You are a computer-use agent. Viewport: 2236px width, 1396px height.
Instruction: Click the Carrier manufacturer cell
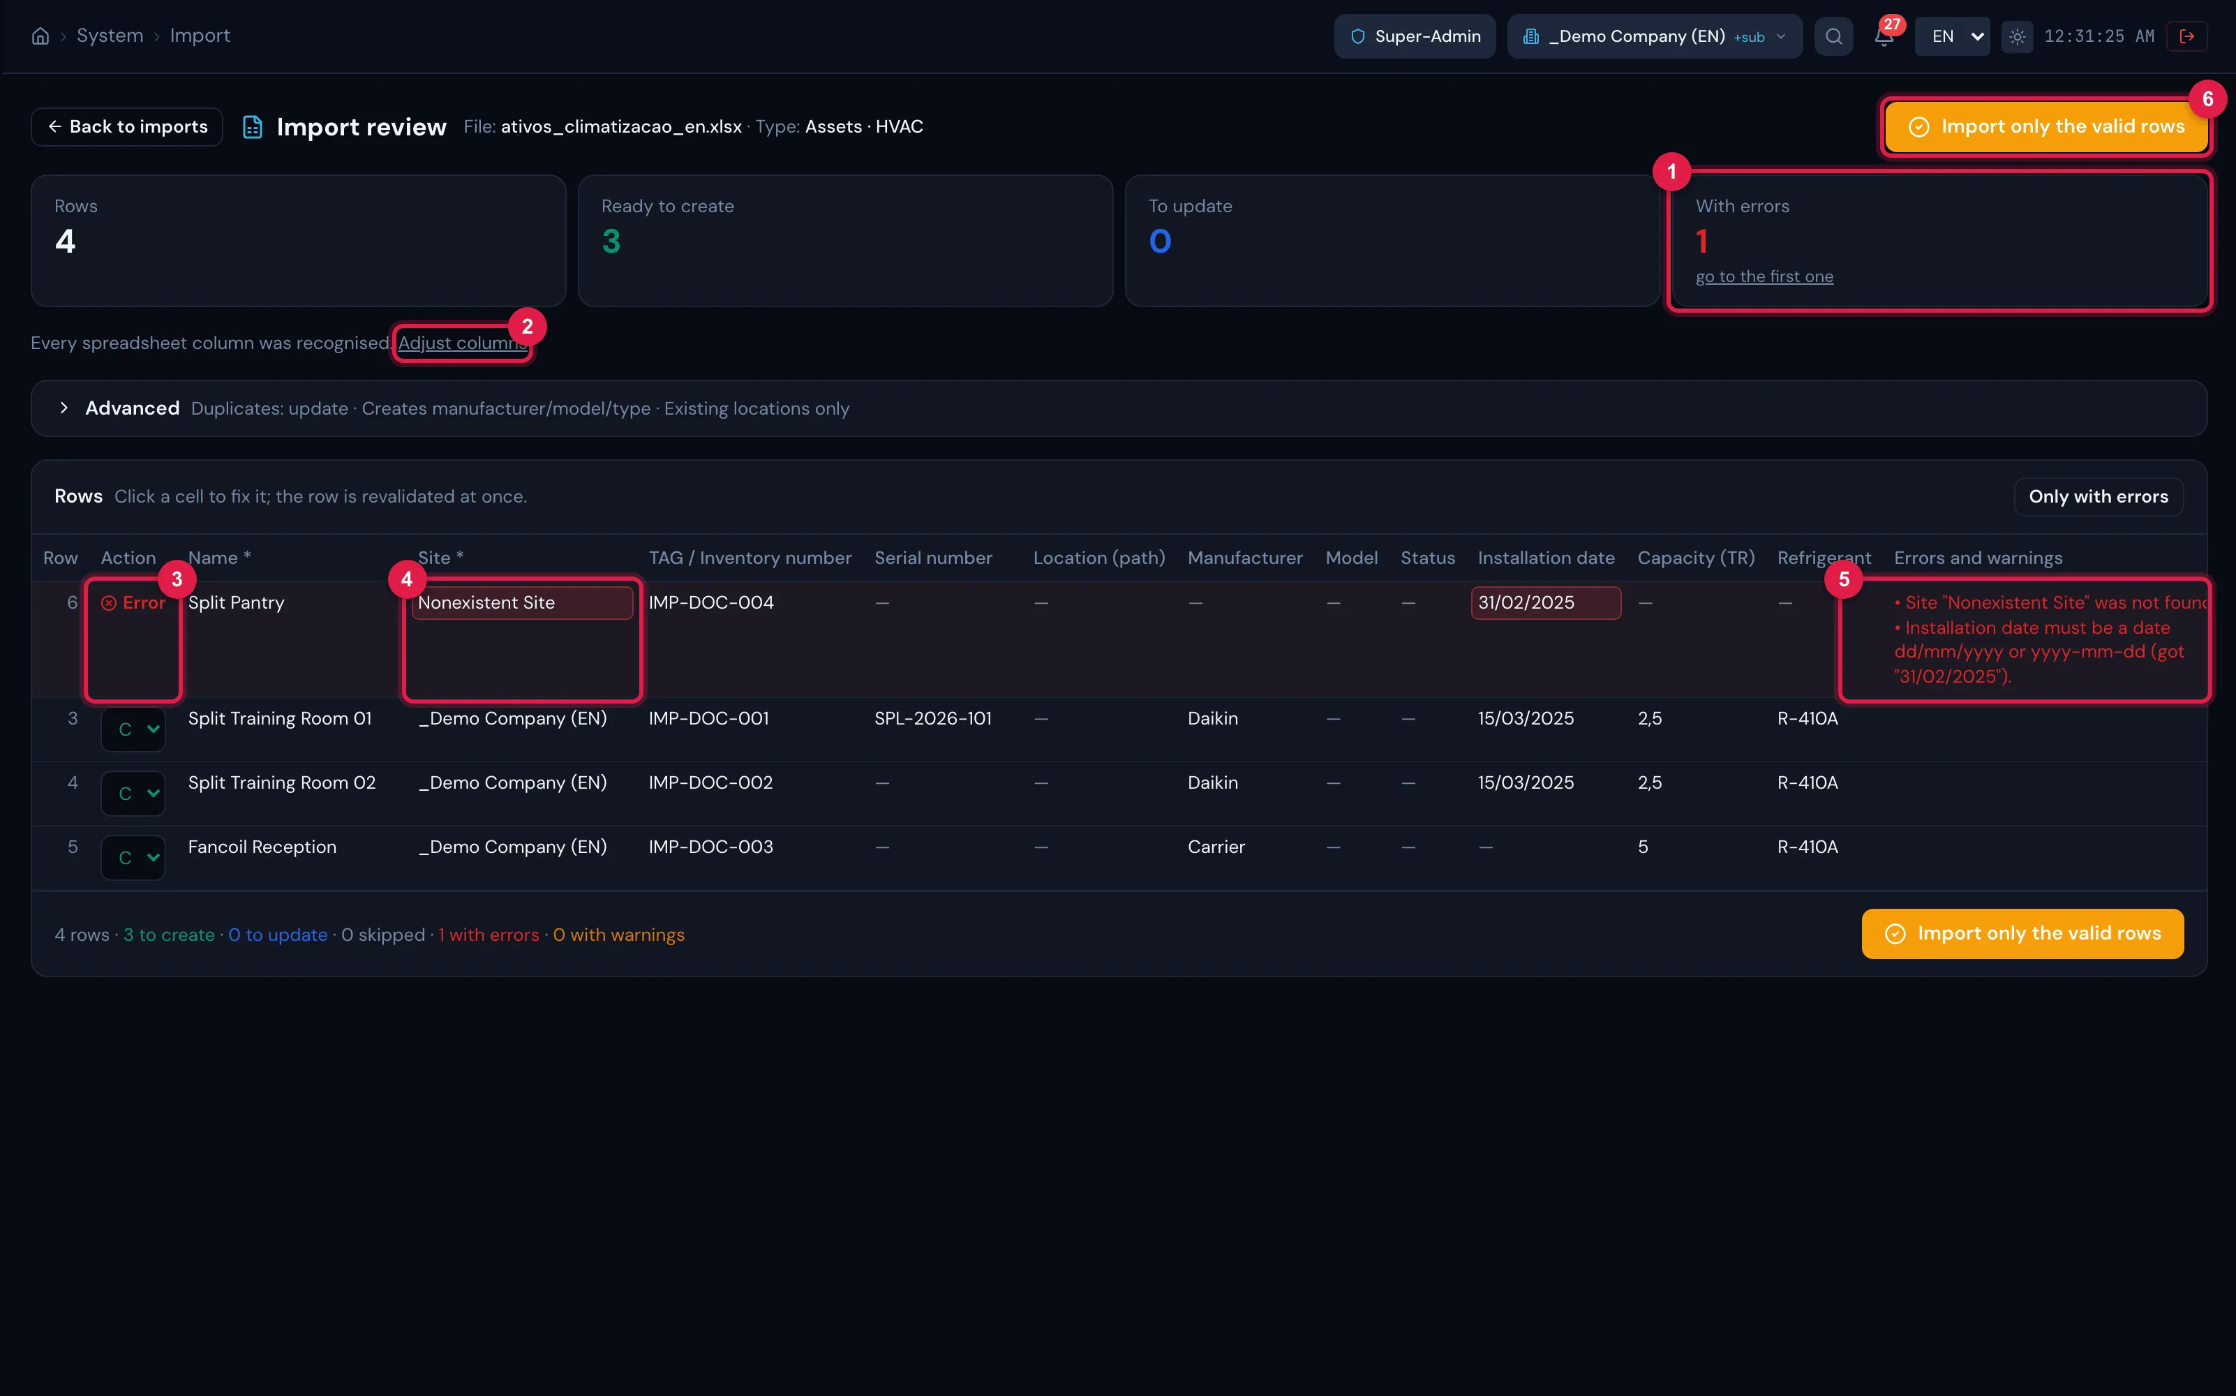pos(1216,847)
